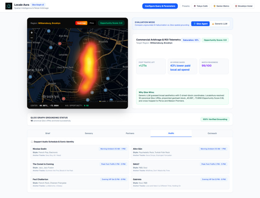260x198 pixels.
Task: Click Feu! Chatterton's Evening VIP Set tag
Action: click(114, 179)
